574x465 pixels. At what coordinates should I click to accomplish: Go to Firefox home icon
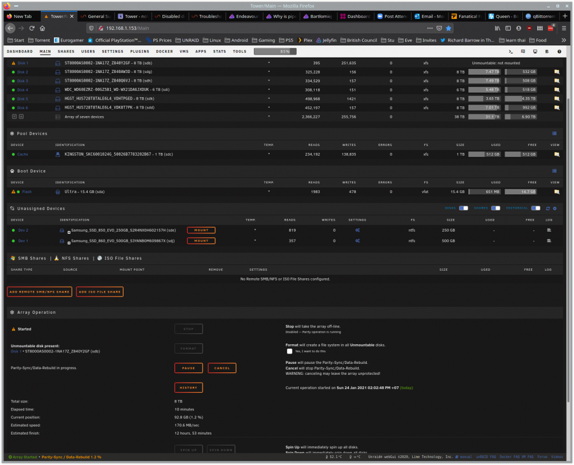coord(42,28)
